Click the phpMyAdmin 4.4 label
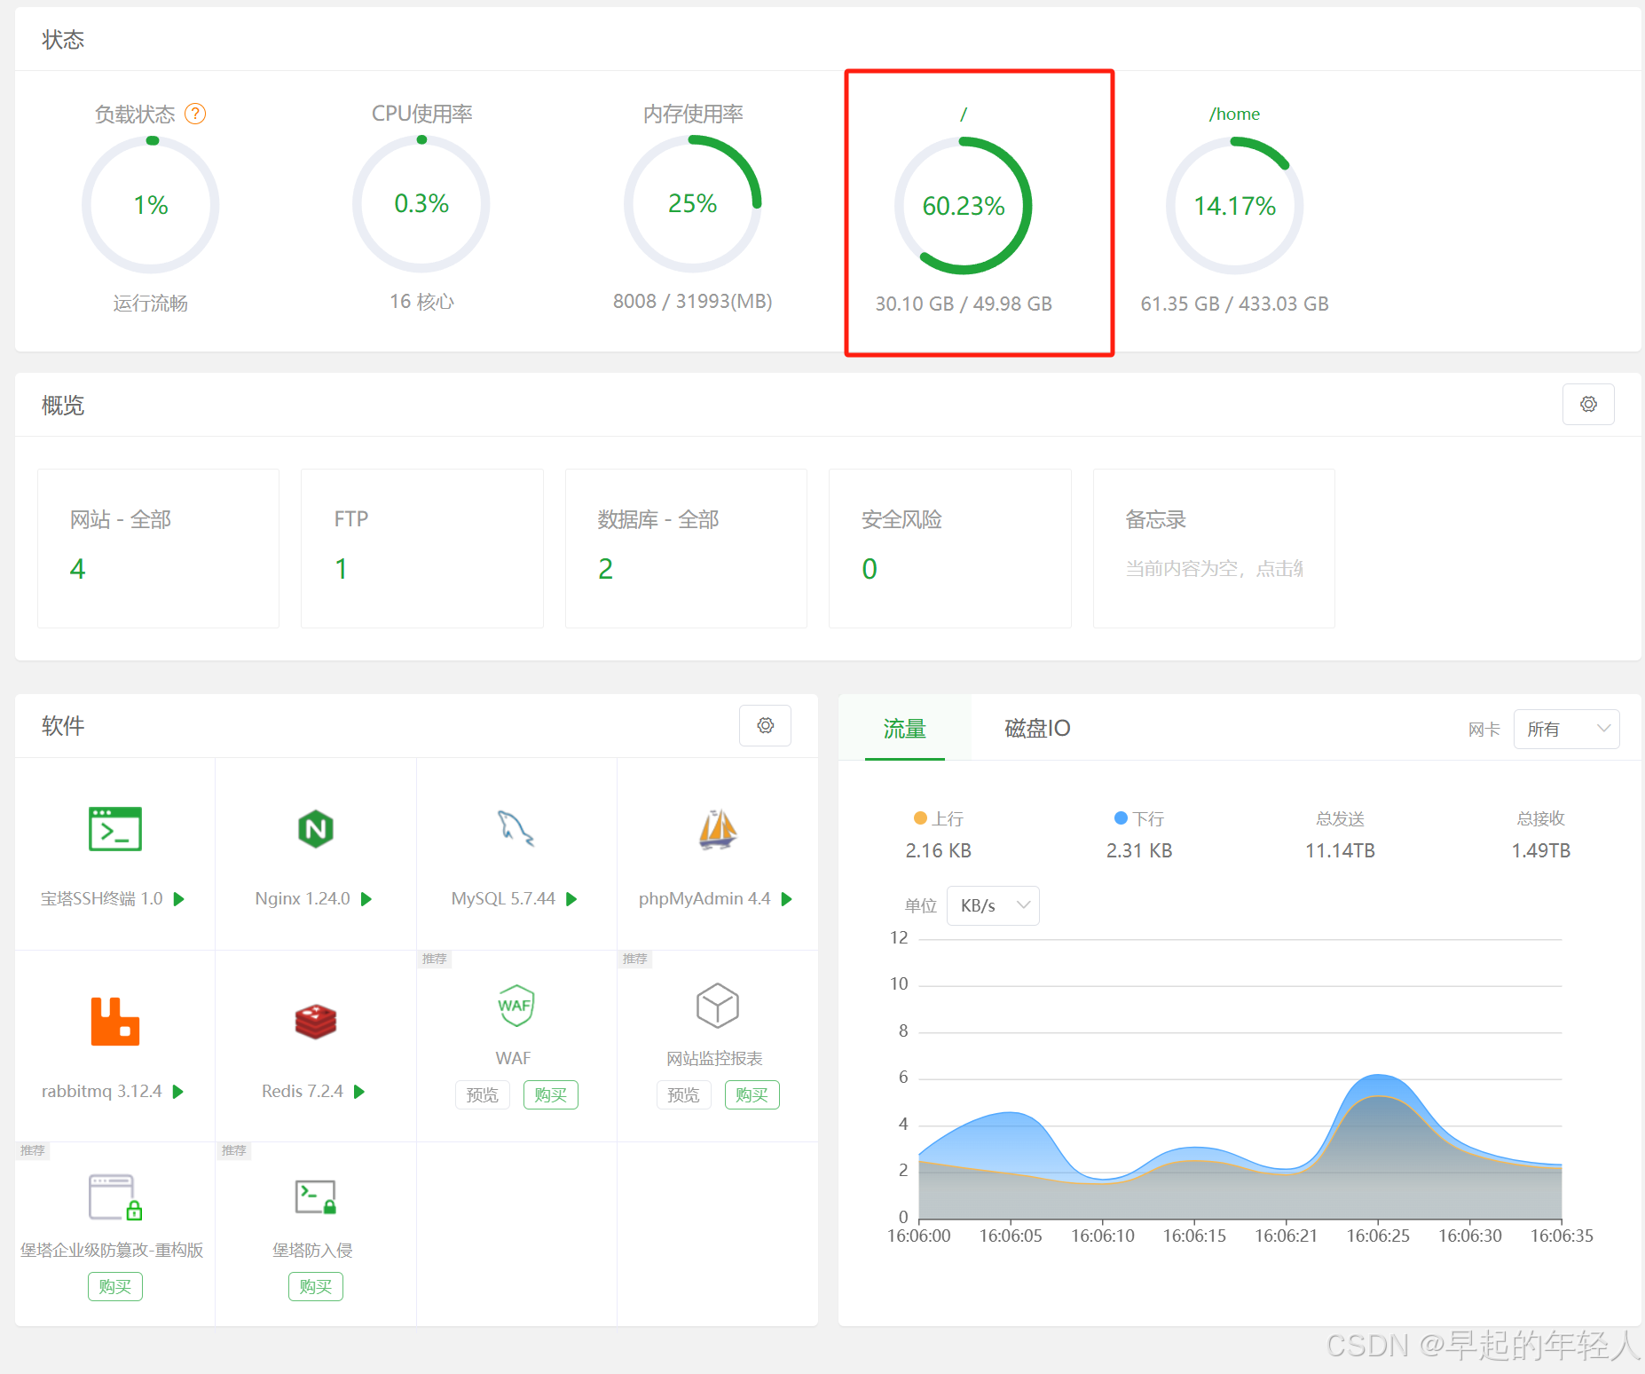This screenshot has height=1374, width=1645. [704, 899]
